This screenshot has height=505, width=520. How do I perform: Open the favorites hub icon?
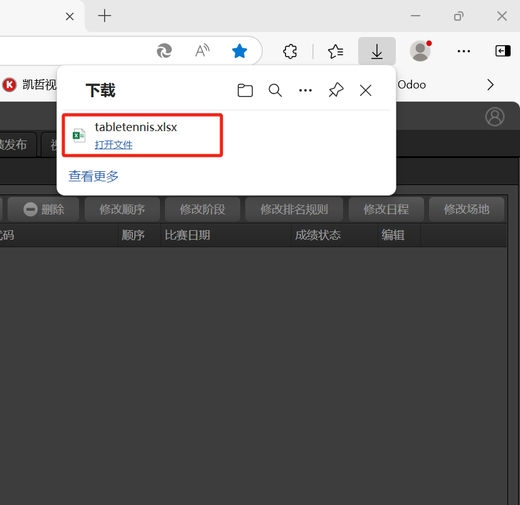tap(336, 51)
